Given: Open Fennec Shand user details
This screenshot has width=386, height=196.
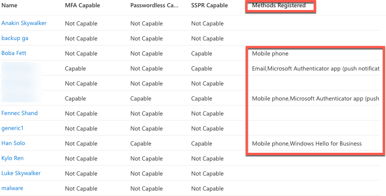Looking at the screenshot, I should coord(20,113).
